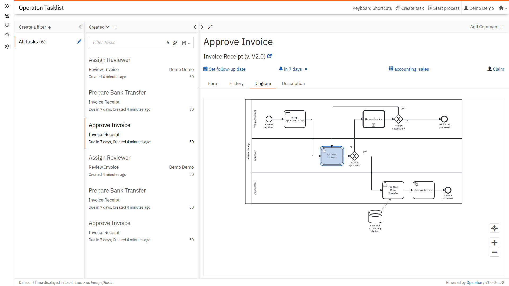The image size is (509, 286).
Task: Collapse the filters panel
Action: click(x=80, y=27)
